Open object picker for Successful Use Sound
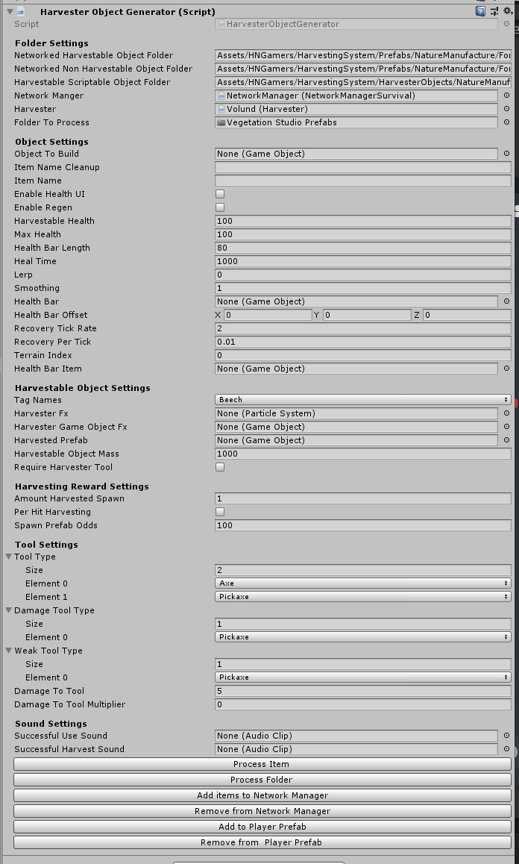 click(506, 736)
